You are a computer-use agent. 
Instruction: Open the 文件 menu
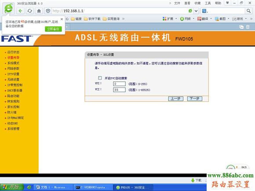coord(177,3)
